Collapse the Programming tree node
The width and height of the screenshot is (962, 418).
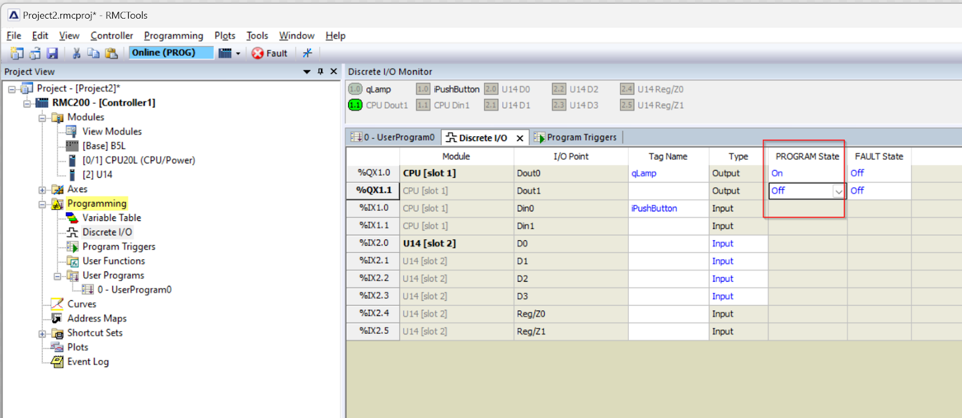click(x=42, y=204)
